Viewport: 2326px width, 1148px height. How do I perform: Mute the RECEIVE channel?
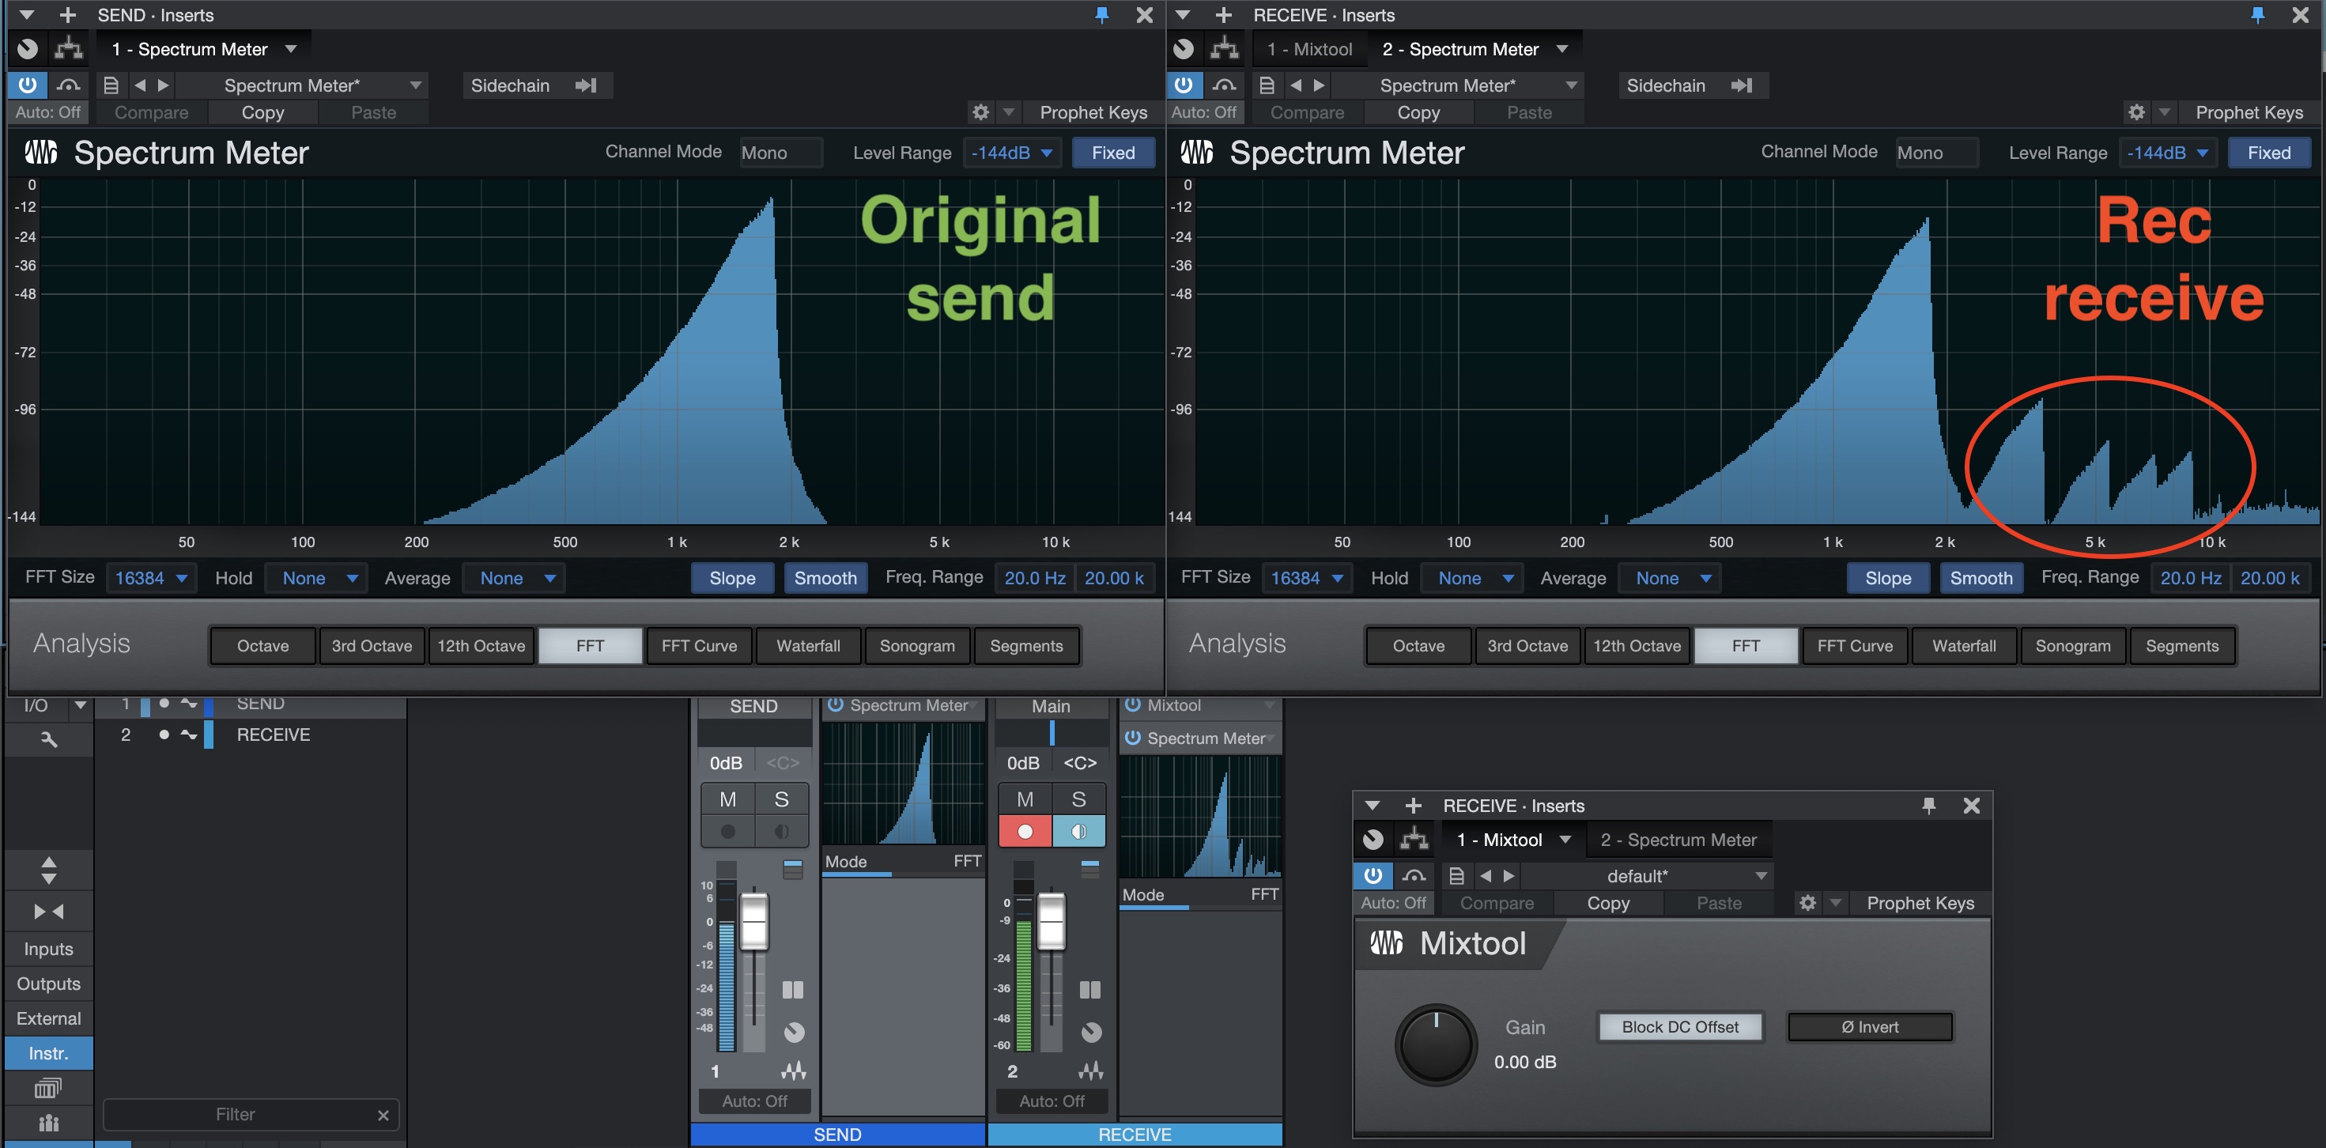pos(1025,799)
